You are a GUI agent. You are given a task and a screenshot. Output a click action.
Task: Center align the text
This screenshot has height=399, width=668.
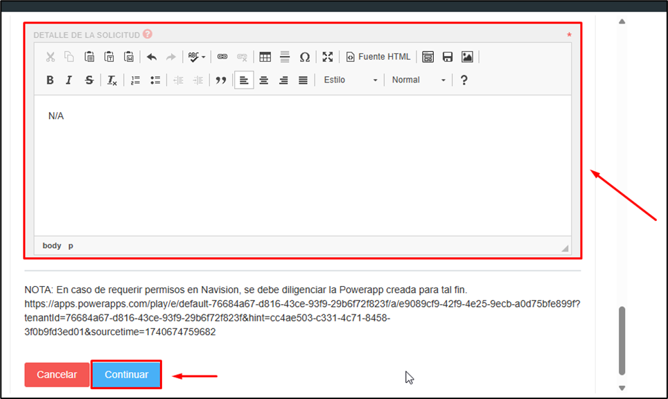coord(264,80)
